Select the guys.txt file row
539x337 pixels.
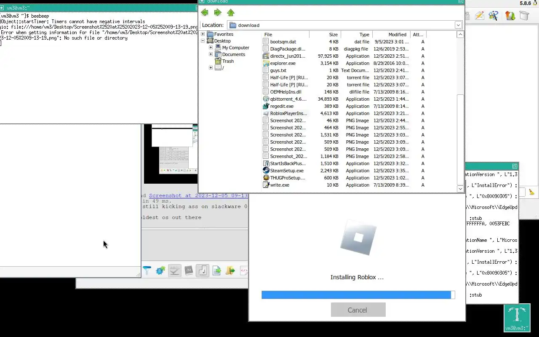coord(344,70)
